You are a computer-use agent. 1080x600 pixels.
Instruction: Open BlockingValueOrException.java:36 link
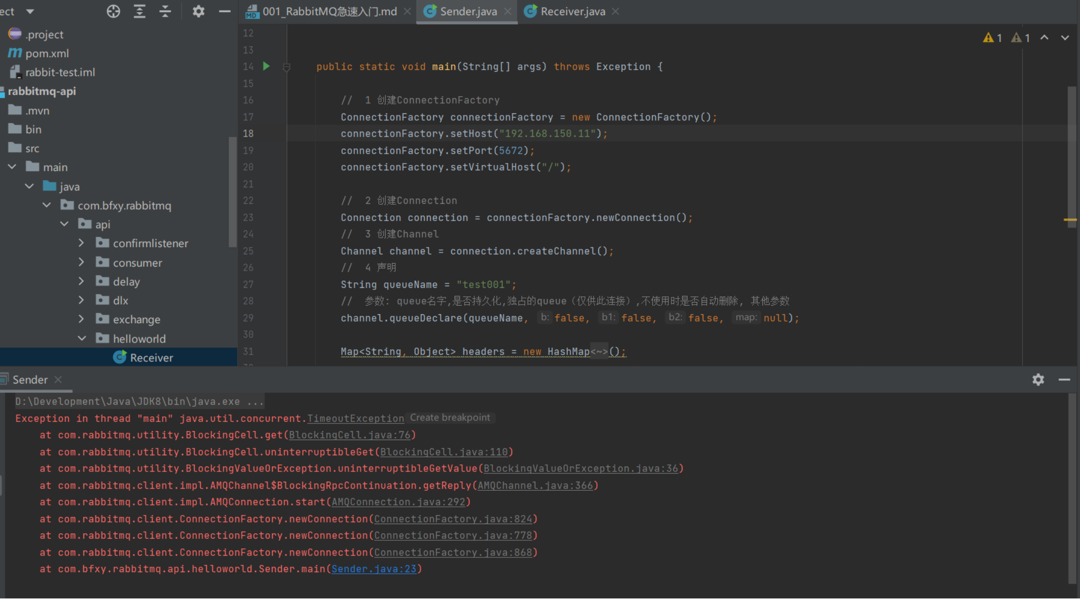581,468
